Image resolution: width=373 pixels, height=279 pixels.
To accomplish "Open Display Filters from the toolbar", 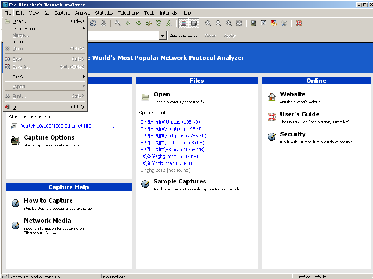I will 264,23.
